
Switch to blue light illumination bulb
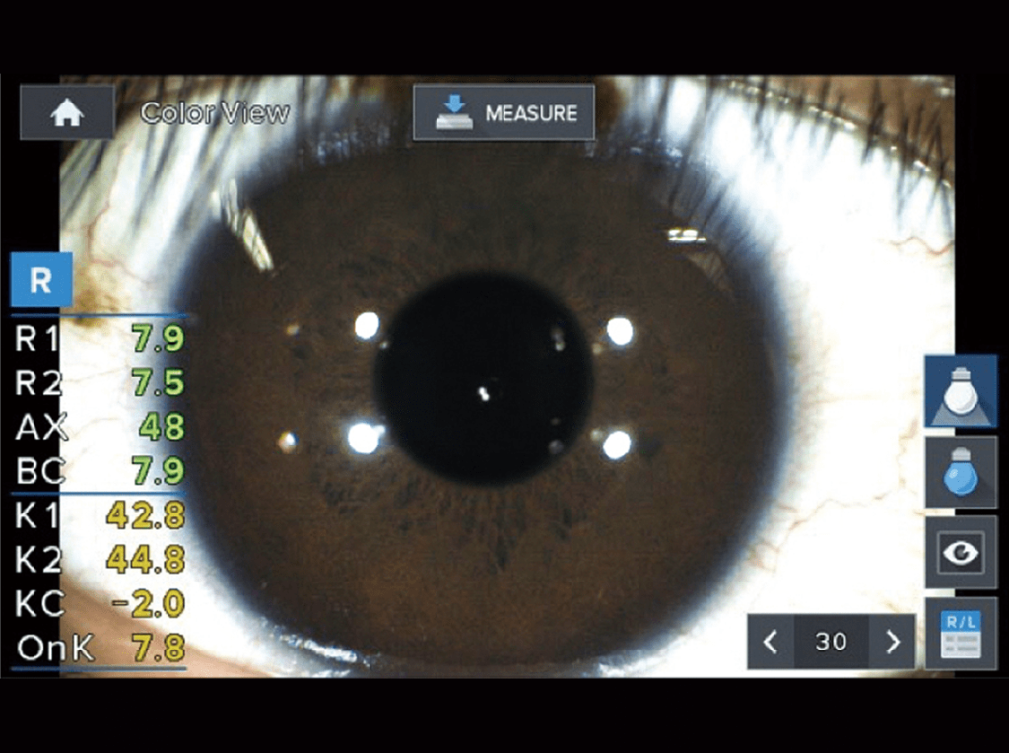(x=960, y=472)
